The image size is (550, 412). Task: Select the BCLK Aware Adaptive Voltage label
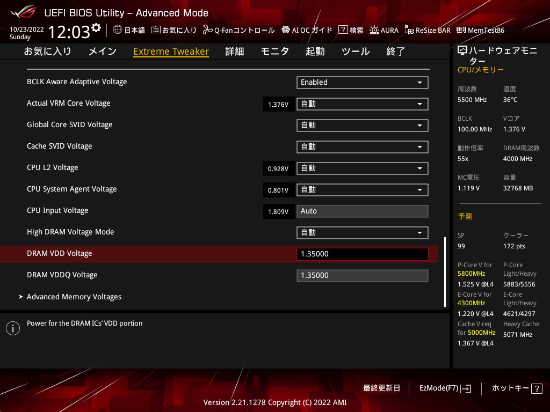(x=77, y=82)
